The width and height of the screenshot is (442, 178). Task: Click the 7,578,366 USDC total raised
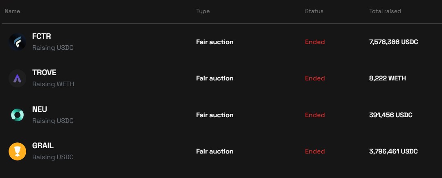tap(393, 42)
